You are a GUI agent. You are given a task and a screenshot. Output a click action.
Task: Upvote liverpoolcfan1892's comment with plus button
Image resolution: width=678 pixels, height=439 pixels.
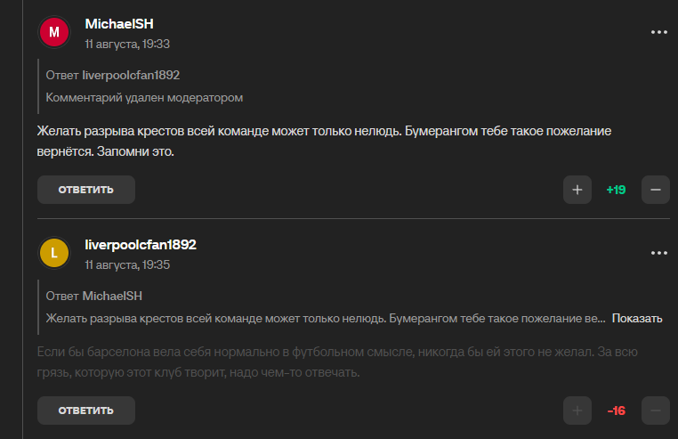[577, 411]
